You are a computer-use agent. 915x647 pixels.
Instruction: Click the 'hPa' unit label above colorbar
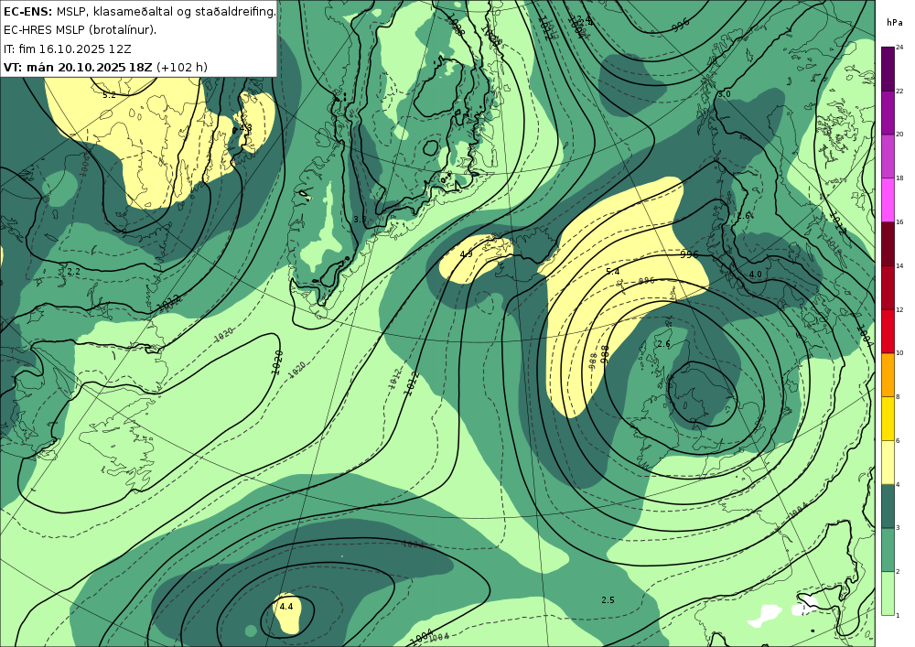(893, 23)
